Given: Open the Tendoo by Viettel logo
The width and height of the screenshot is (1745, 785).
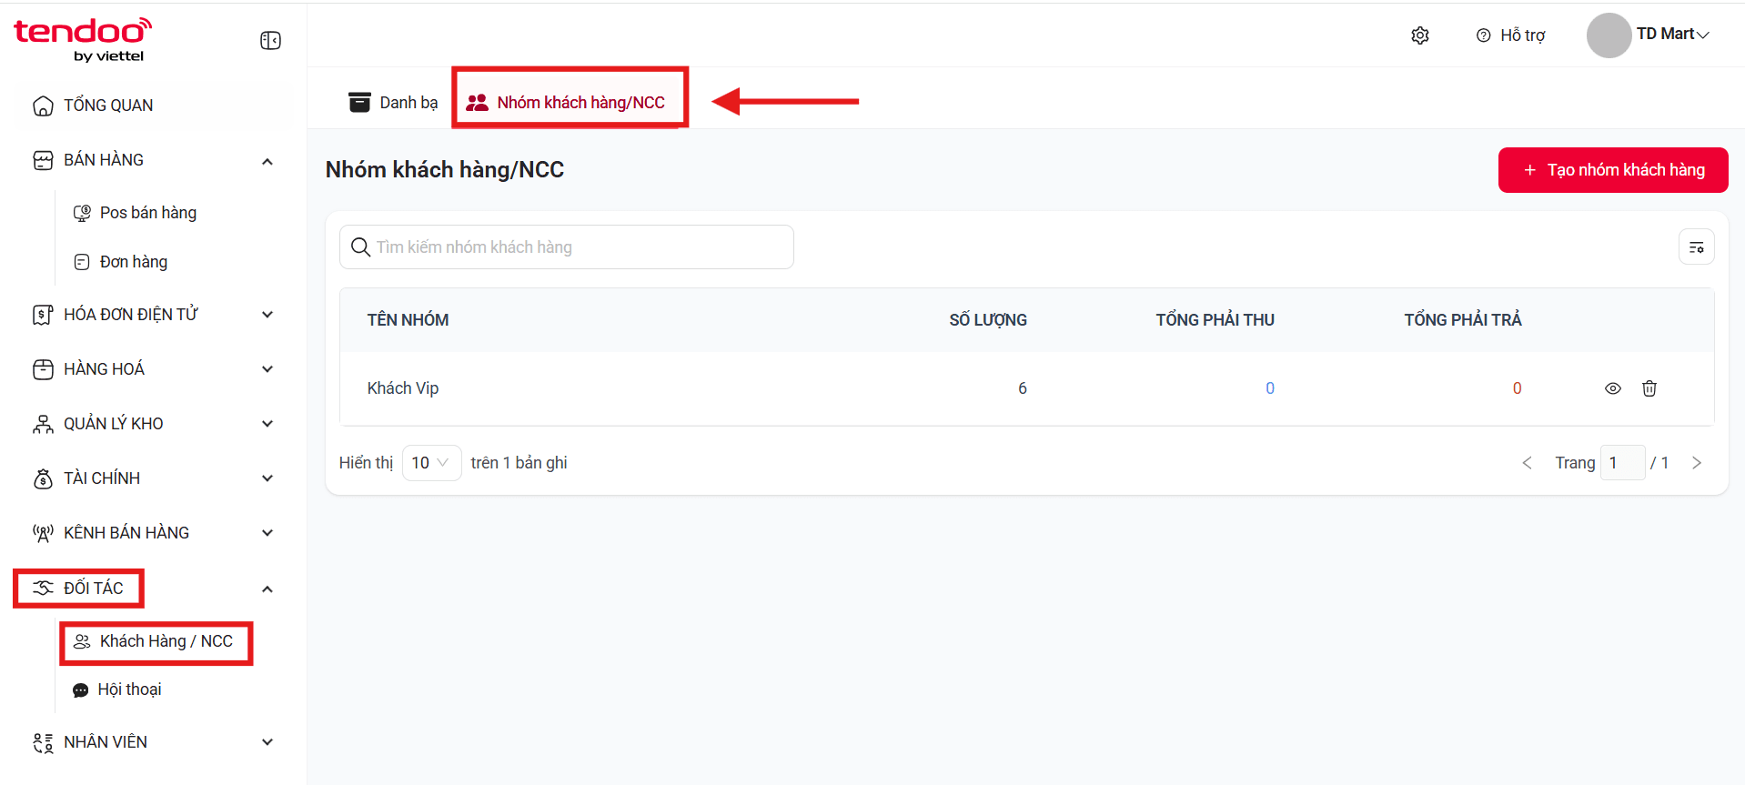Looking at the screenshot, I should [83, 40].
